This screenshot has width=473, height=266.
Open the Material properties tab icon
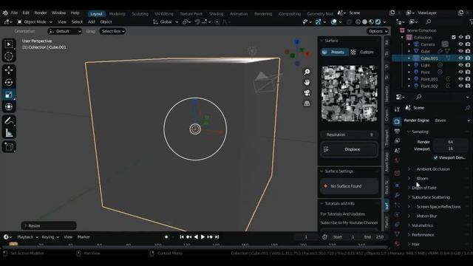[x=397, y=244]
